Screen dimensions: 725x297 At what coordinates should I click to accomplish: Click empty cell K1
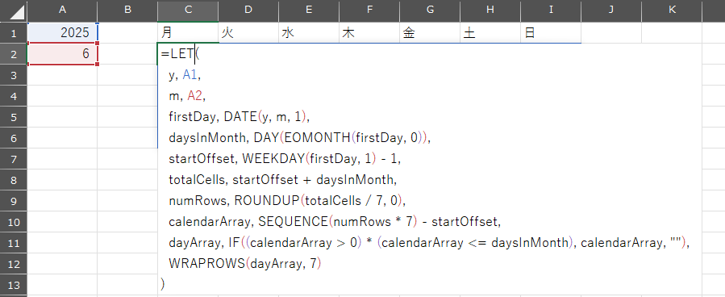(x=672, y=33)
